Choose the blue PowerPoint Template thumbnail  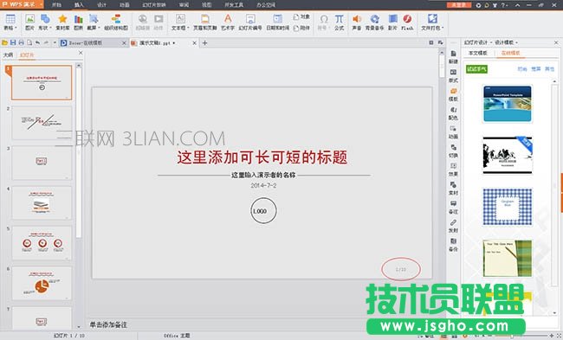[508, 104]
